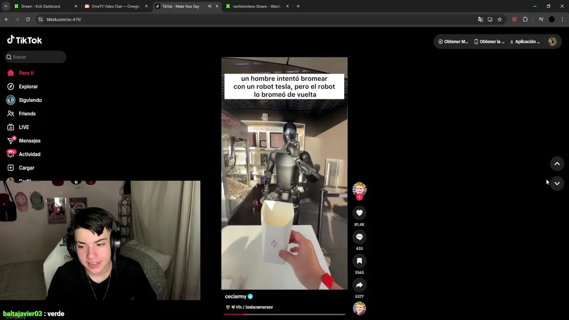Open the Friends section
The height and width of the screenshot is (320, 569).
pos(21,114)
